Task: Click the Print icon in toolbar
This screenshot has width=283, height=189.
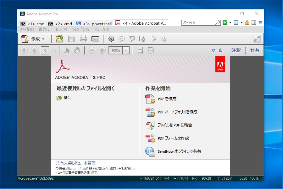Action: 83,39
